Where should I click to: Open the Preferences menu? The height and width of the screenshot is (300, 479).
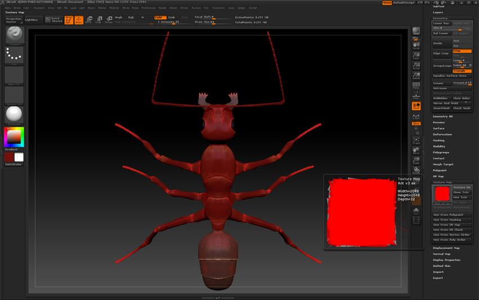pyautogui.click(x=148, y=8)
